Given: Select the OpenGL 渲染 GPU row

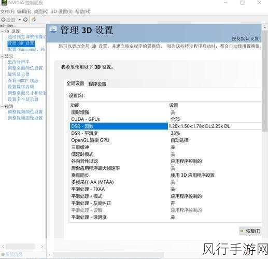Looking at the screenshot, I should click(165, 140).
